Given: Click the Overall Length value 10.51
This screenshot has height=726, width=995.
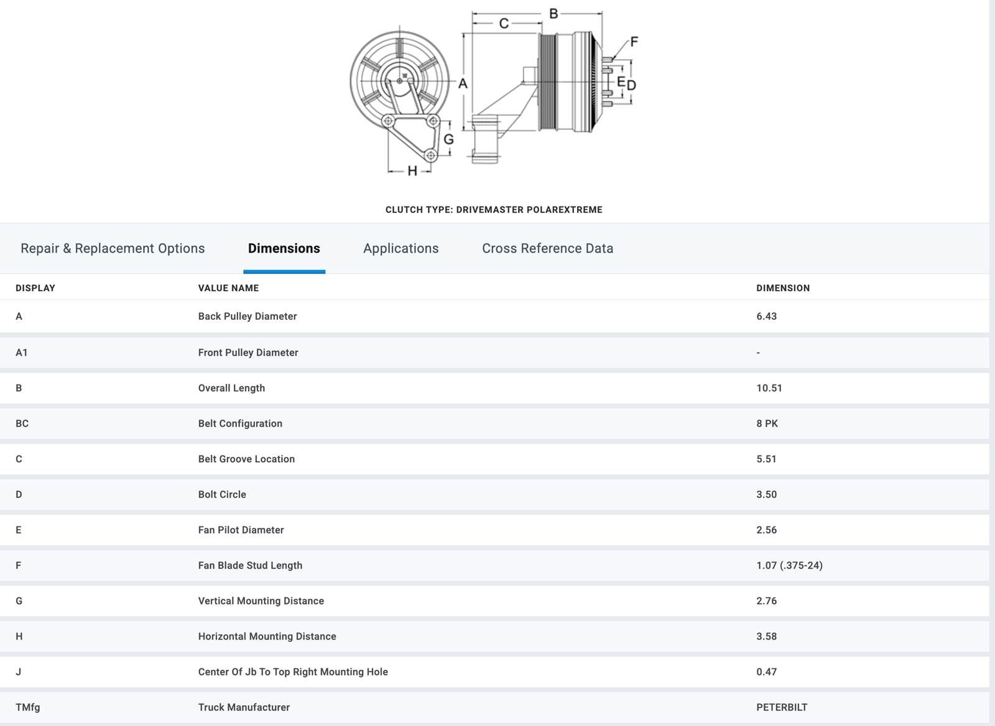Looking at the screenshot, I should (x=769, y=388).
